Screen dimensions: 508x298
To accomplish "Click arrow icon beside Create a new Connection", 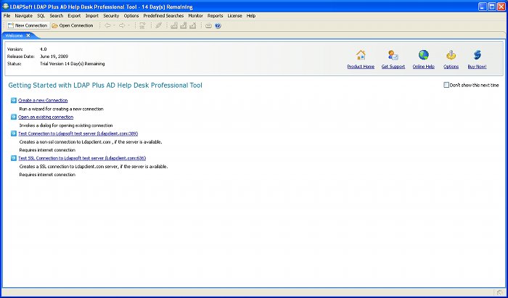I will point(14,100).
